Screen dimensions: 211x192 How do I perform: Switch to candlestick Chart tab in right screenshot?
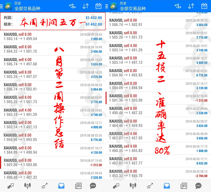coord(133,186)
